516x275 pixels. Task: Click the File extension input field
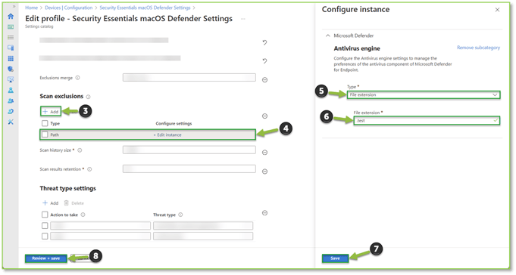pos(427,121)
